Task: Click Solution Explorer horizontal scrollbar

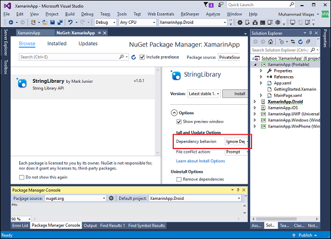Action: point(276,219)
